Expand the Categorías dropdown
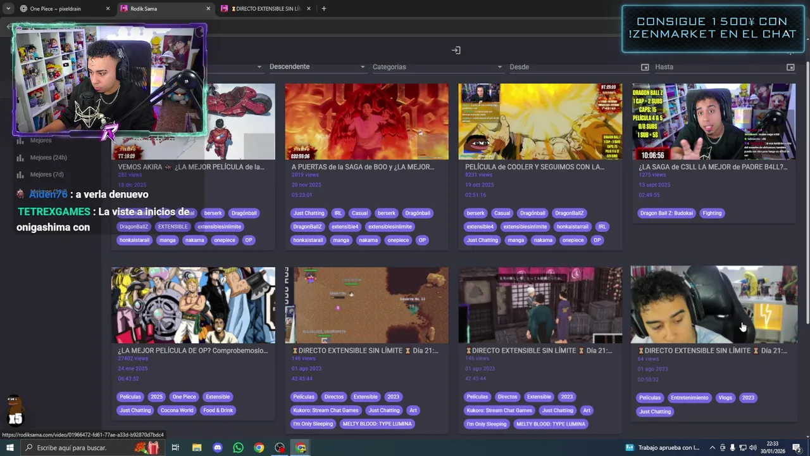 click(x=437, y=66)
